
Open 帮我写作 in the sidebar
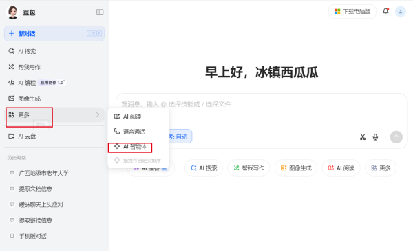pos(54,67)
